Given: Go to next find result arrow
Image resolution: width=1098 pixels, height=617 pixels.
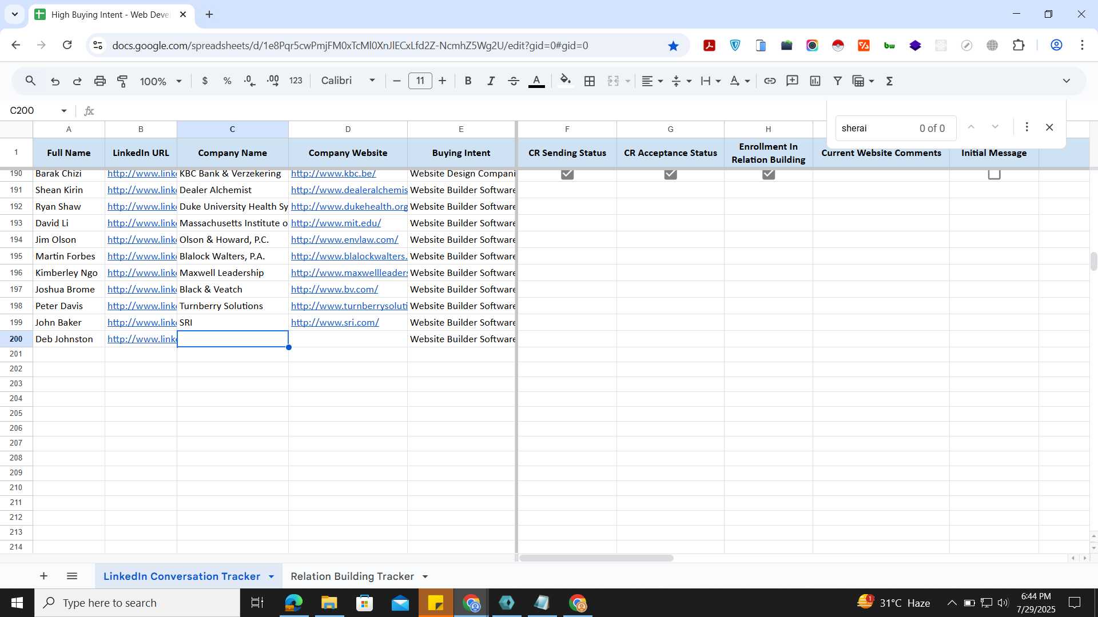Looking at the screenshot, I should click(995, 127).
